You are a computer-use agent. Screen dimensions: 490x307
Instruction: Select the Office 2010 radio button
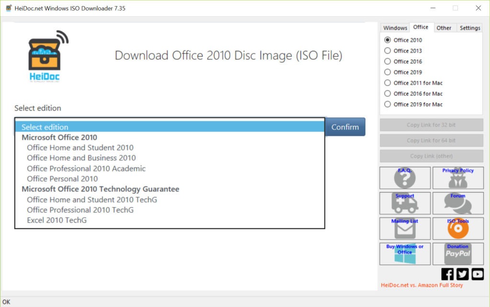pyautogui.click(x=388, y=40)
